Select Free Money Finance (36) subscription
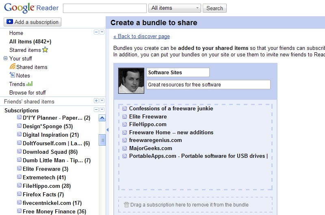325x215 pixels. (x=54, y=211)
